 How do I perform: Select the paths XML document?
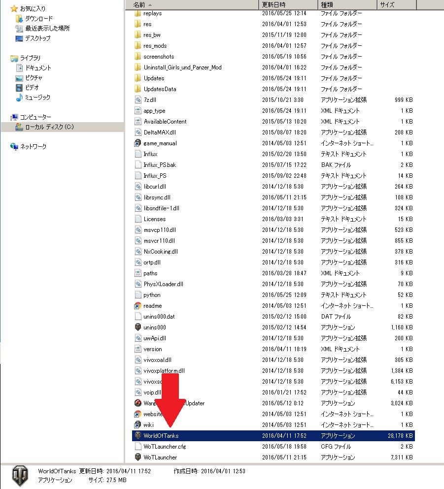(x=150, y=273)
